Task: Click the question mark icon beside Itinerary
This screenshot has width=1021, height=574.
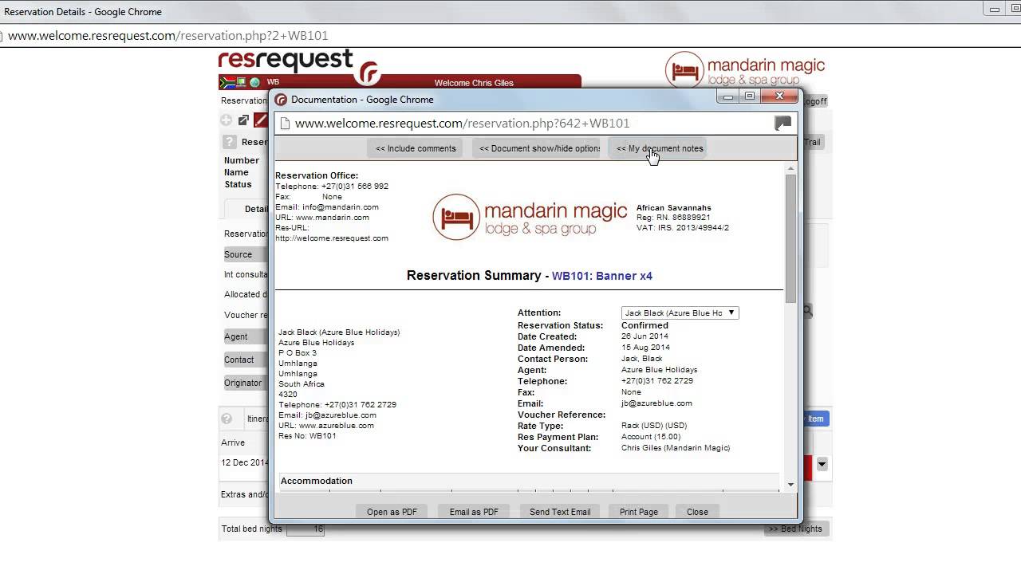Action: [x=227, y=419]
